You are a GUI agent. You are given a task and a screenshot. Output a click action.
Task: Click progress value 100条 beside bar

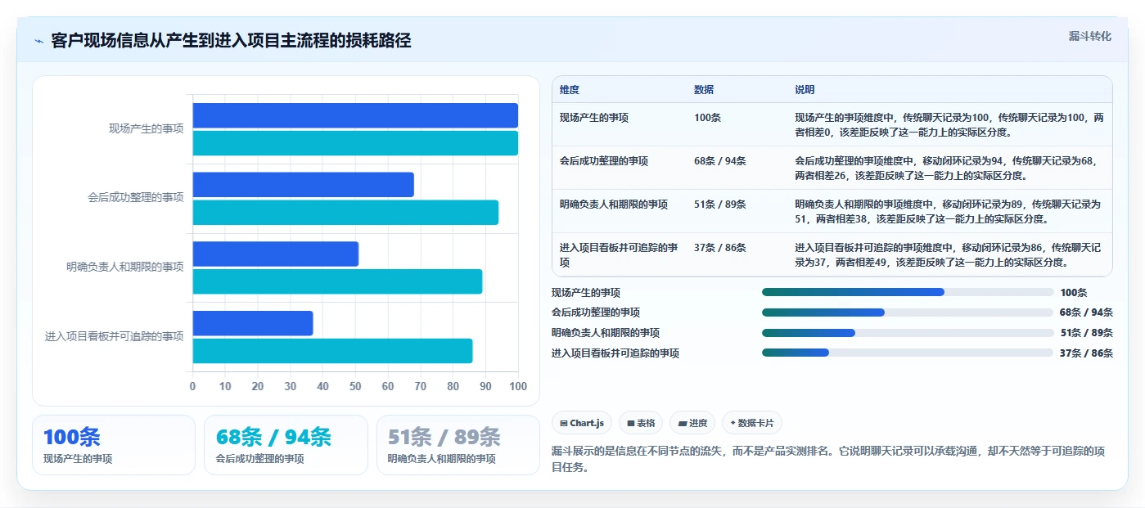click(x=1074, y=292)
